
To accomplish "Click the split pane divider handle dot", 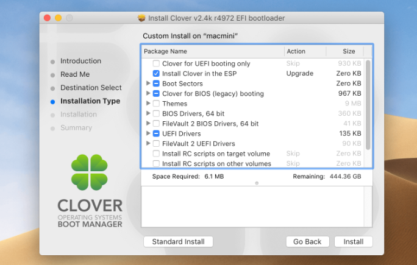I will 257,183.
